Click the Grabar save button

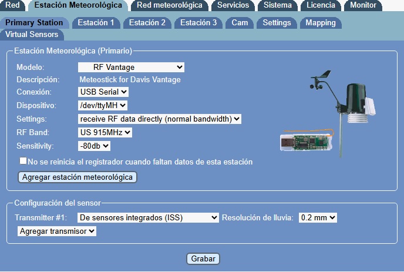pos(203,259)
